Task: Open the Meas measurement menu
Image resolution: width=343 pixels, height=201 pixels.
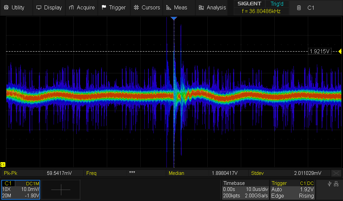Action: [177, 7]
